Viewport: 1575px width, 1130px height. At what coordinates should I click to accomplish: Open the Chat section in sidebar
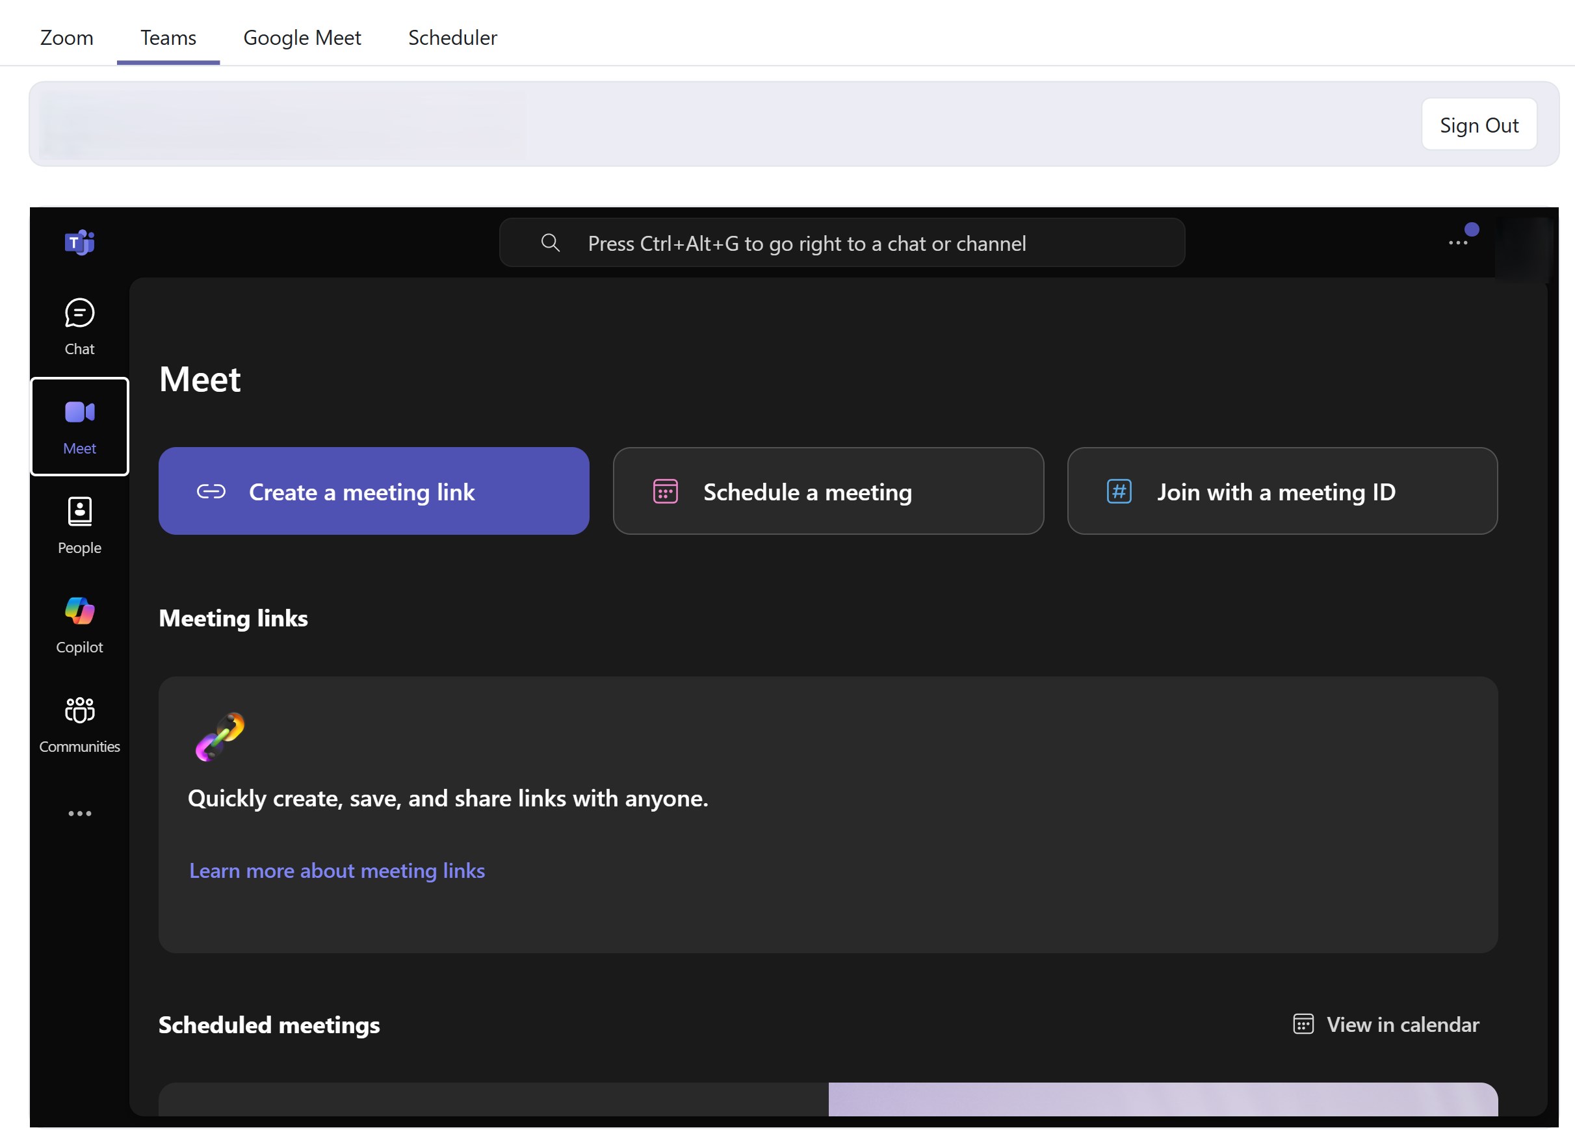click(x=79, y=327)
